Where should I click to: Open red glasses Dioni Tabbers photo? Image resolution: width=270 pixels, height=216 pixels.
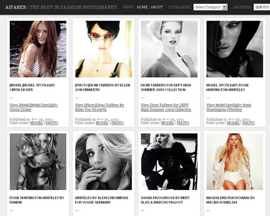(104, 49)
